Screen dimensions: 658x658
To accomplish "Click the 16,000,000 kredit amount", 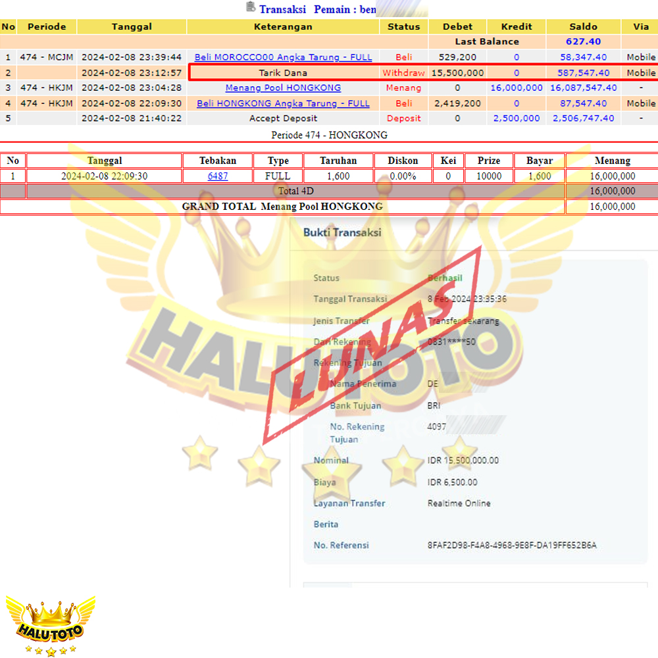I will (516, 88).
